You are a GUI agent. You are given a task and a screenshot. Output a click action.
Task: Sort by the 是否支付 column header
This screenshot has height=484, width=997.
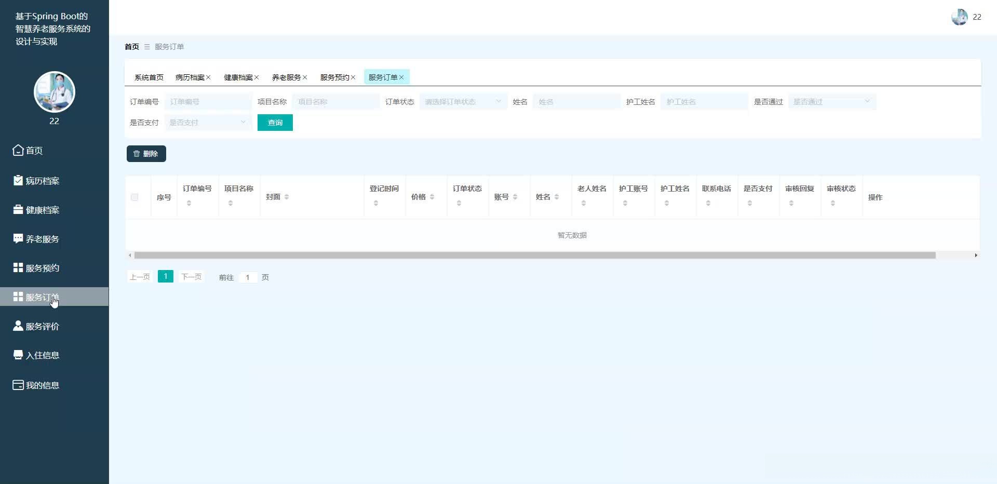click(x=750, y=203)
